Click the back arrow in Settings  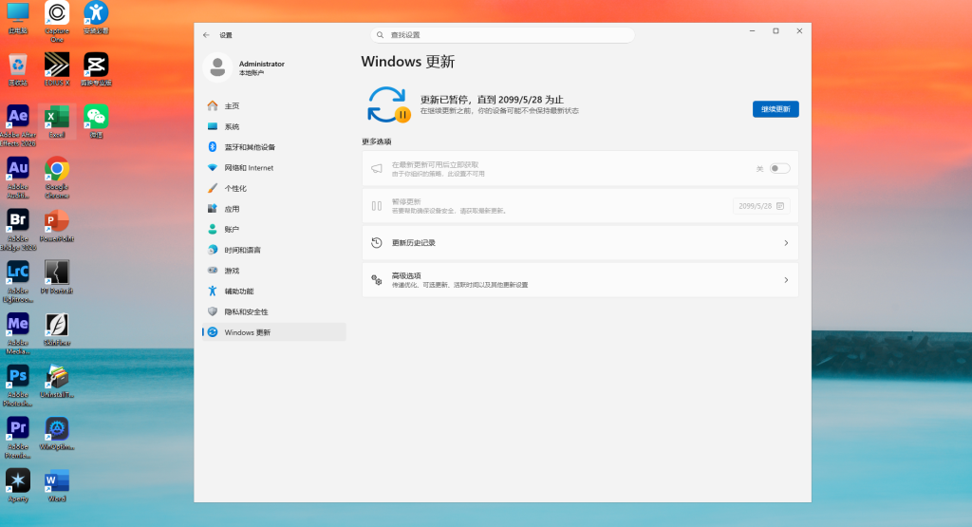pyautogui.click(x=206, y=35)
